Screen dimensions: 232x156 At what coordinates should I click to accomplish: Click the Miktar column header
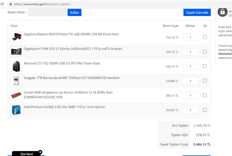pyautogui.click(x=190, y=26)
